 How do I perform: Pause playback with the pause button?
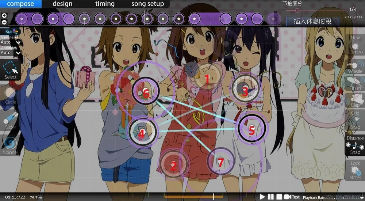(x=271, y=197)
